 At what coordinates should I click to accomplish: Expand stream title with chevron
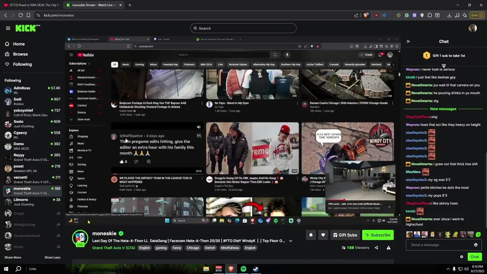click(x=291, y=241)
